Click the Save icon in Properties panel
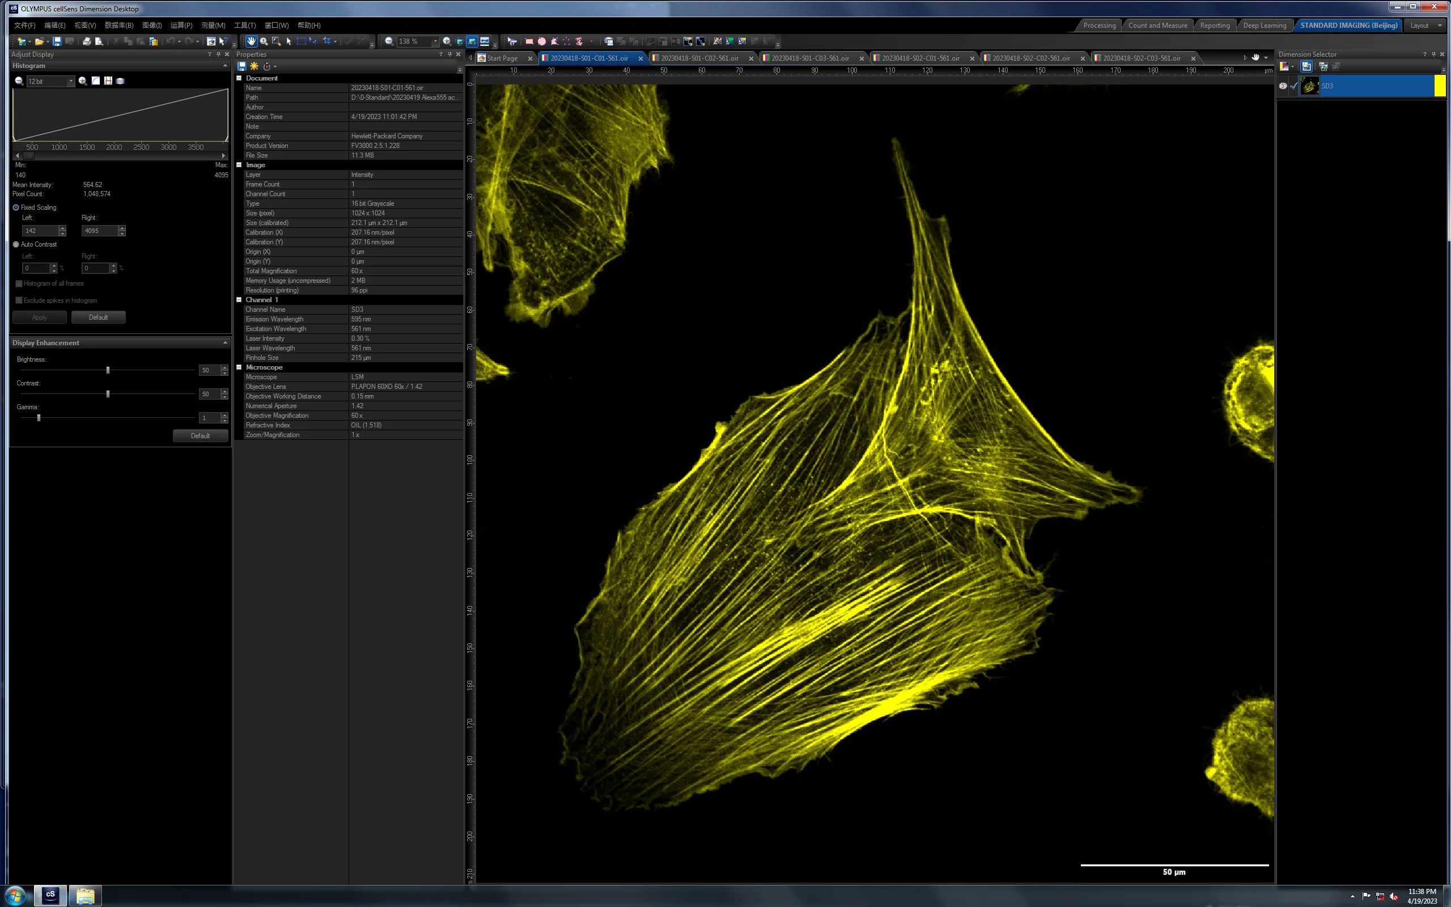This screenshot has width=1451, height=907. (241, 66)
